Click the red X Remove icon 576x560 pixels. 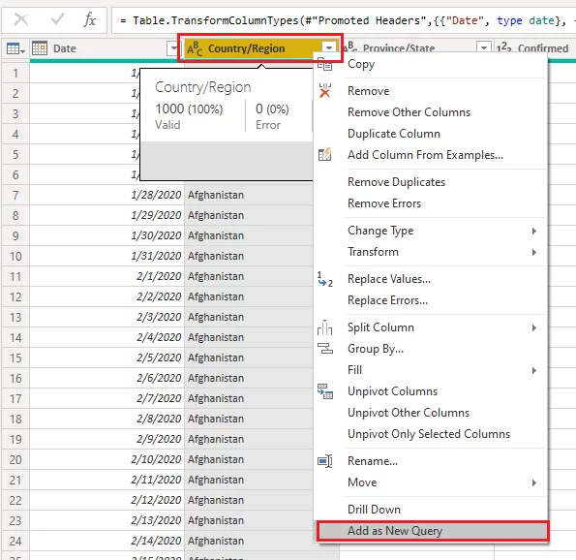click(x=324, y=91)
